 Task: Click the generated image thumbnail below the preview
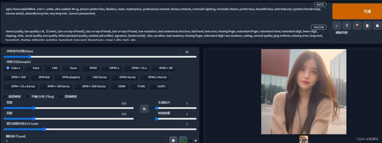[x=304, y=139]
